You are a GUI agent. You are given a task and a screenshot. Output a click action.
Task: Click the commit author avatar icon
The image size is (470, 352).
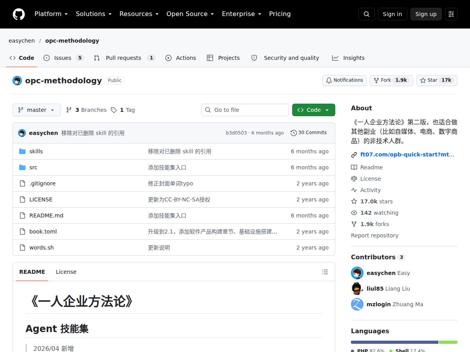coord(22,133)
